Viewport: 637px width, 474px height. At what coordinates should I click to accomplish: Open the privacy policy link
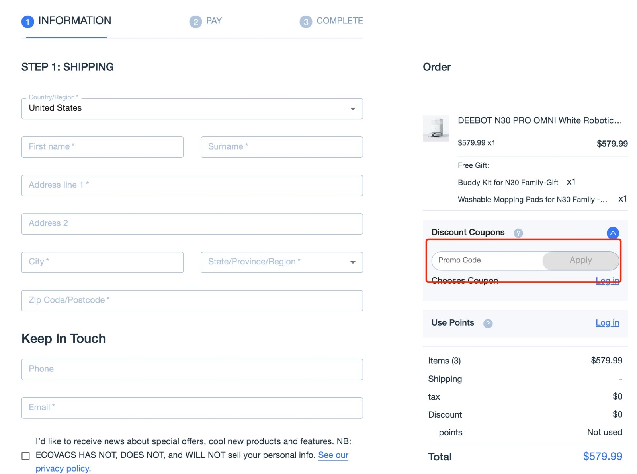pos(63,468)
